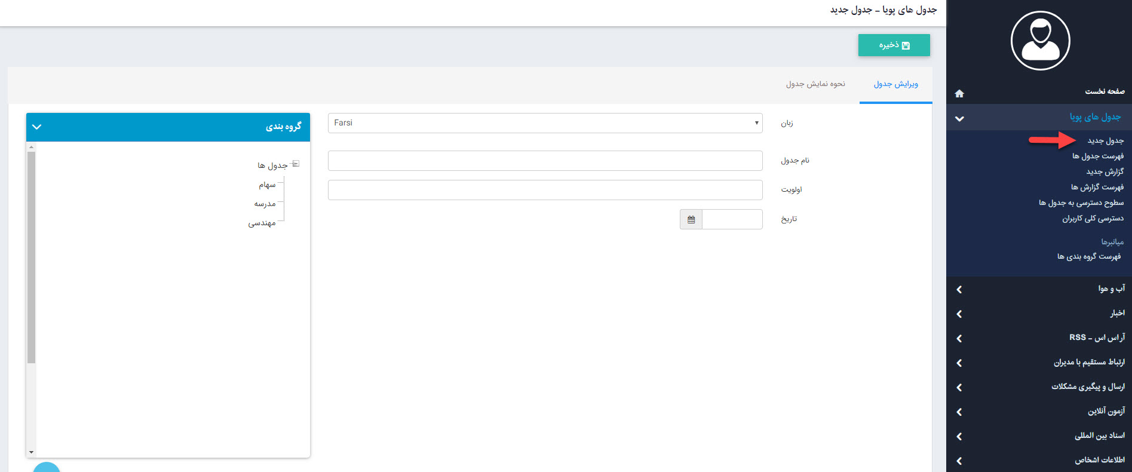Collapse the گروه بندی panel chevron
Viewport: 1132px width, 472px height.
coord(36,127)
